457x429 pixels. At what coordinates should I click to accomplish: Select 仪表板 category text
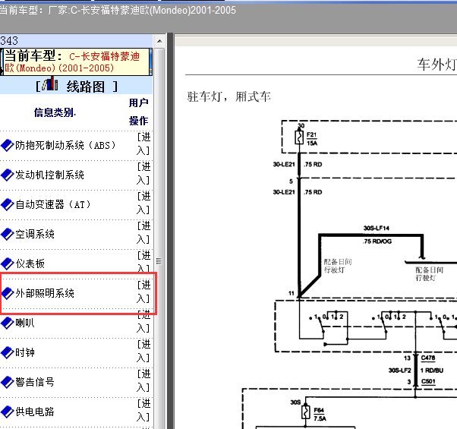point(30,263)
